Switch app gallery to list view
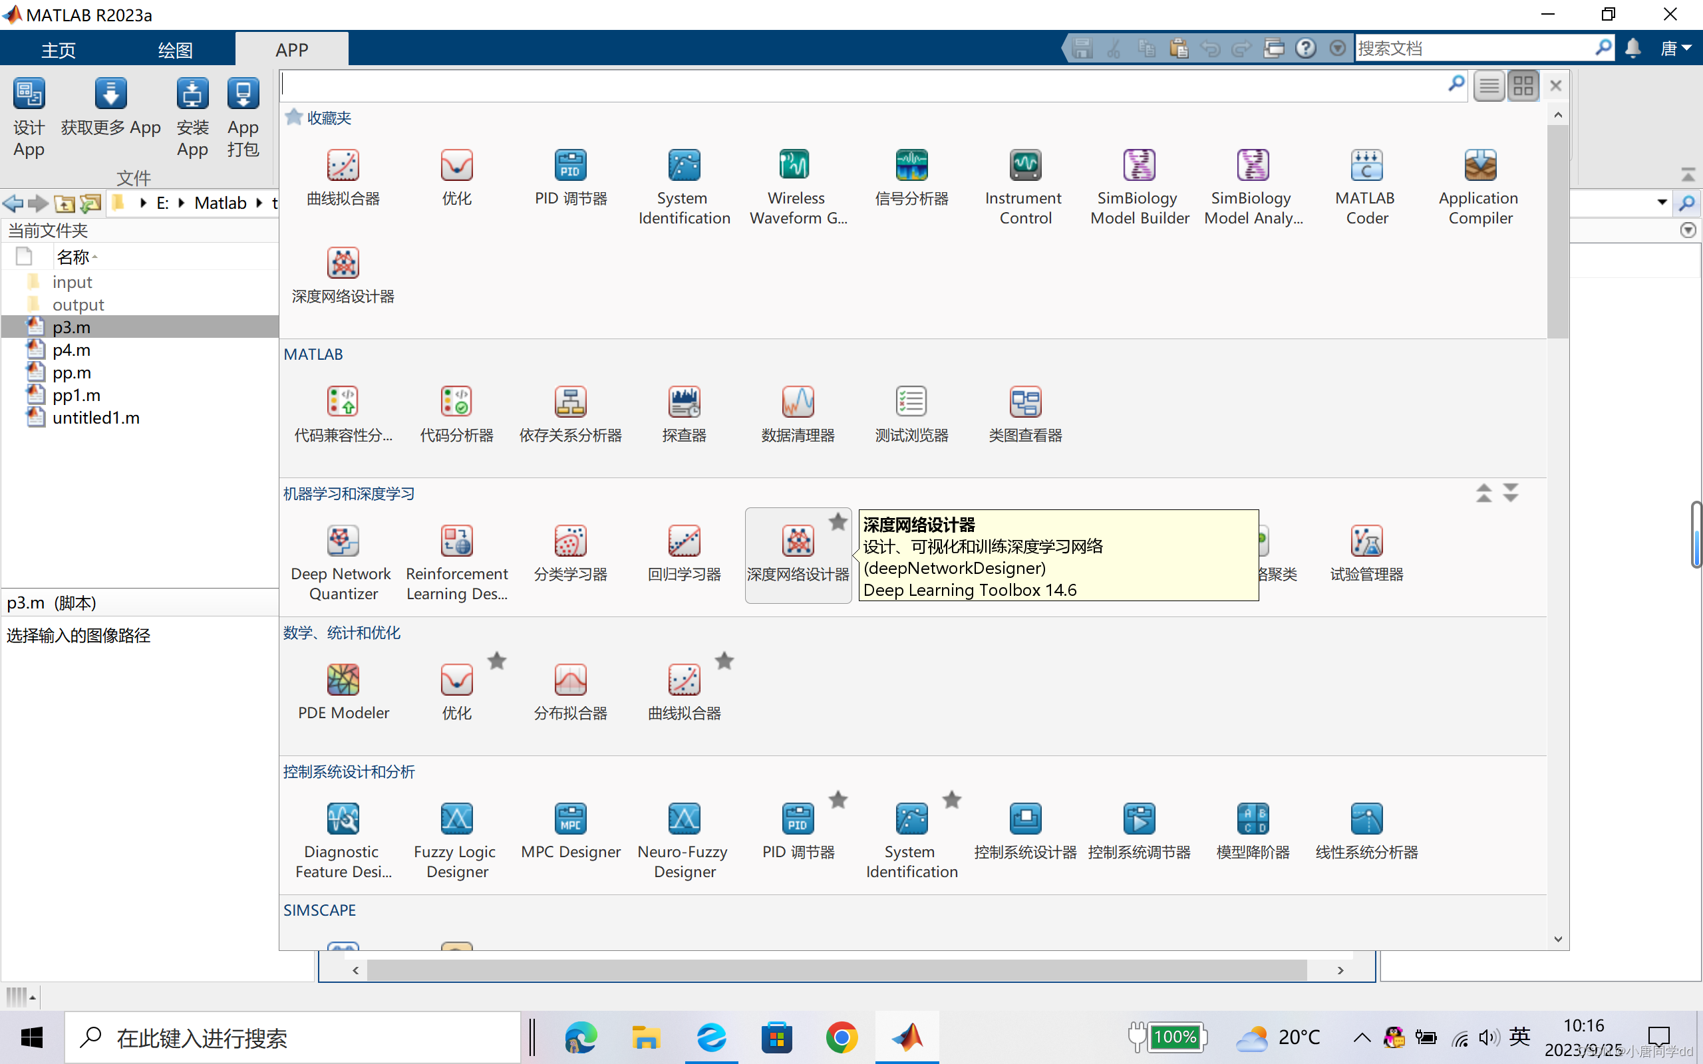Viewport: 1703px width, 1064px height. [x=1489, y=86]
